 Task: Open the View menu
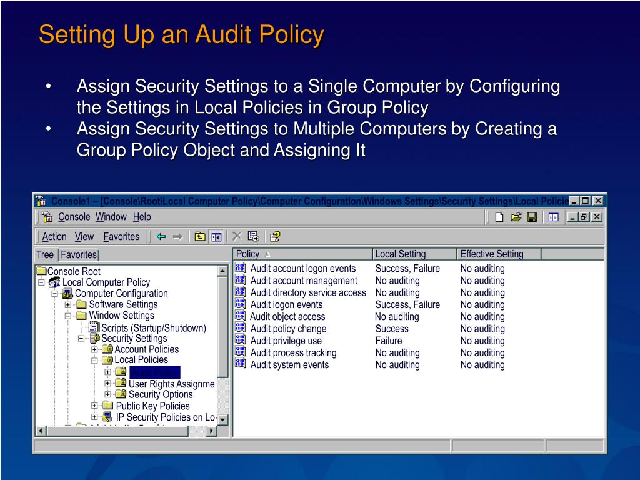tap(84, 237)
